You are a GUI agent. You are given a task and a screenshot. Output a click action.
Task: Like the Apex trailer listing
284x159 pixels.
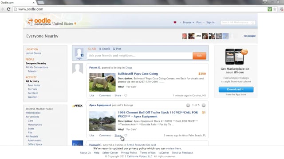tap(92, 136)
